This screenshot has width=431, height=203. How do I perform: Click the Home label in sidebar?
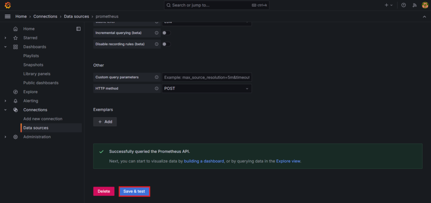(29, 29)
